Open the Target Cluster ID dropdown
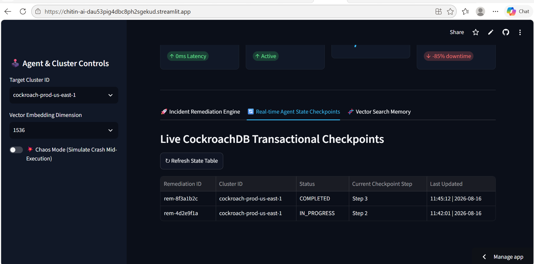 coord(64,95)
